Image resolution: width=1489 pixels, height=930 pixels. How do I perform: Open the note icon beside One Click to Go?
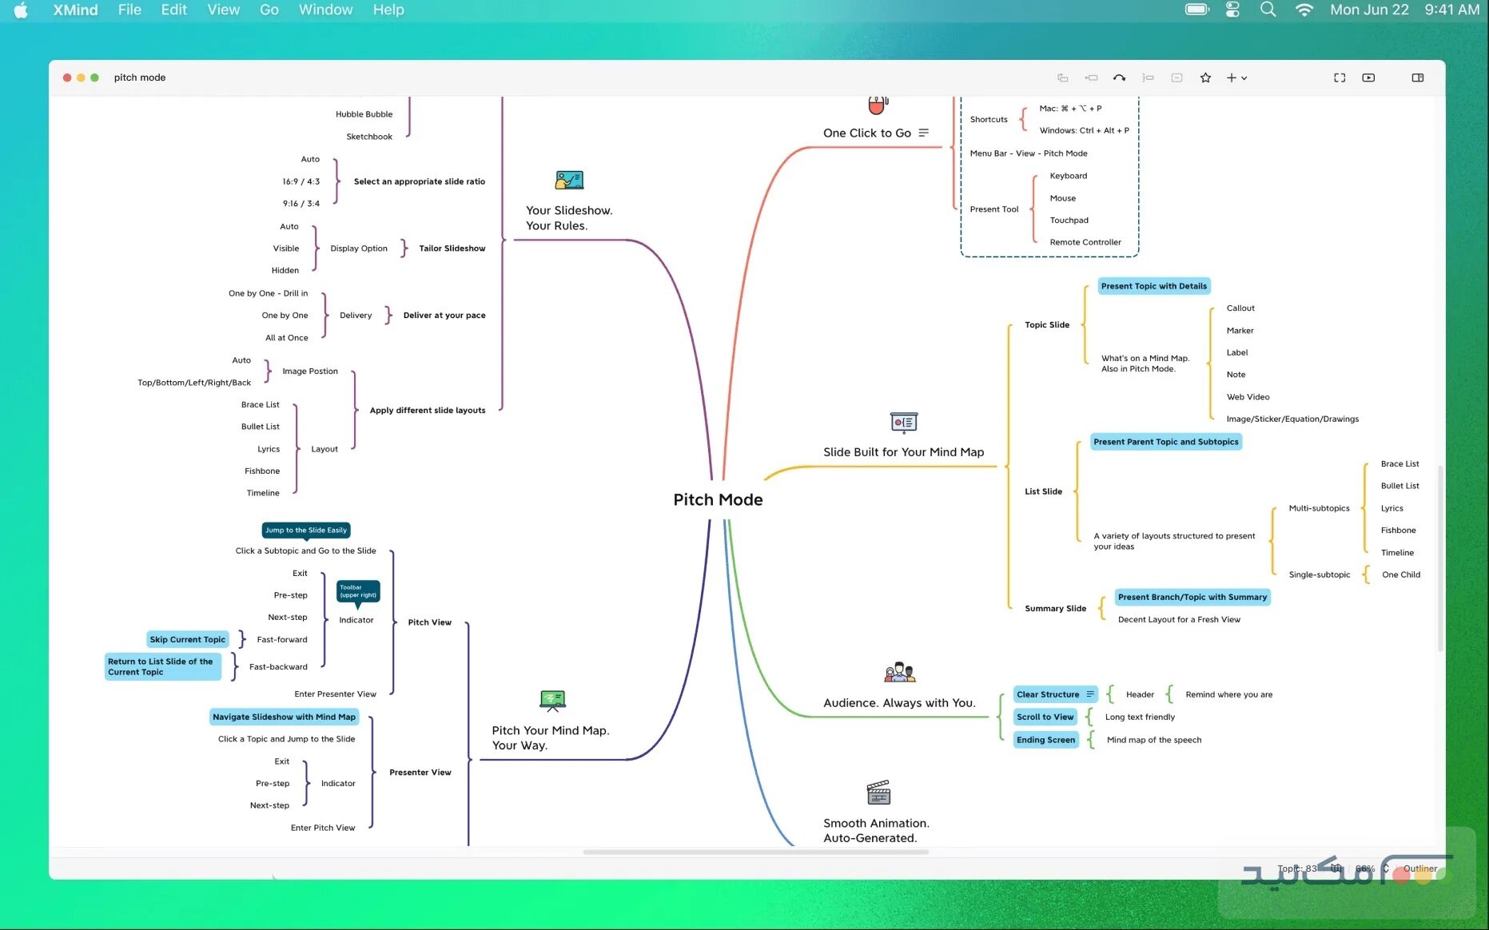[924, 133]
